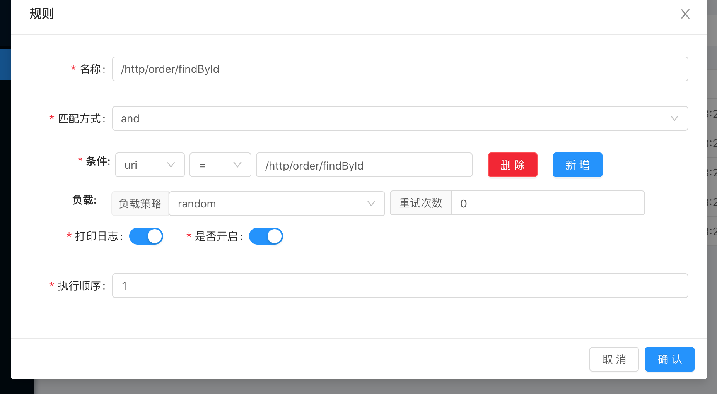
Task: Click the 确认 button
Action: [669, 359]
